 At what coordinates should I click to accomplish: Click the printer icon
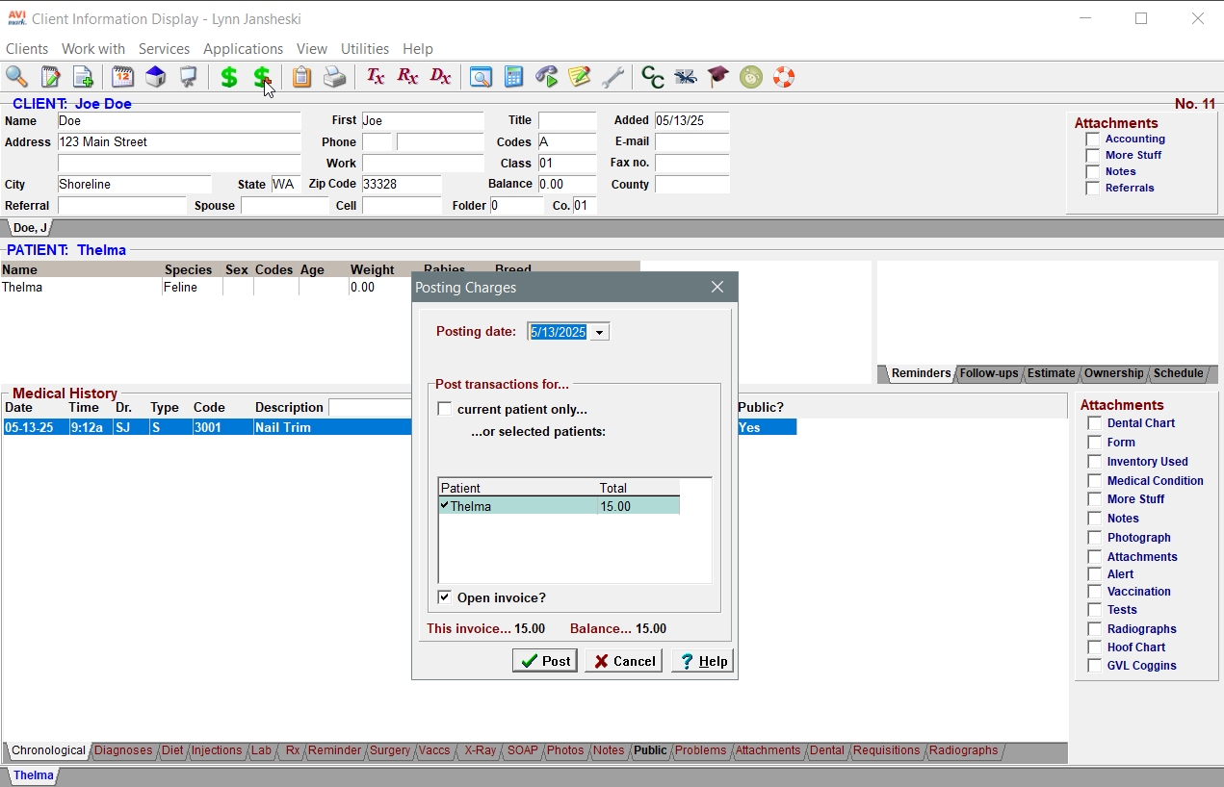(x=334, y=77)
